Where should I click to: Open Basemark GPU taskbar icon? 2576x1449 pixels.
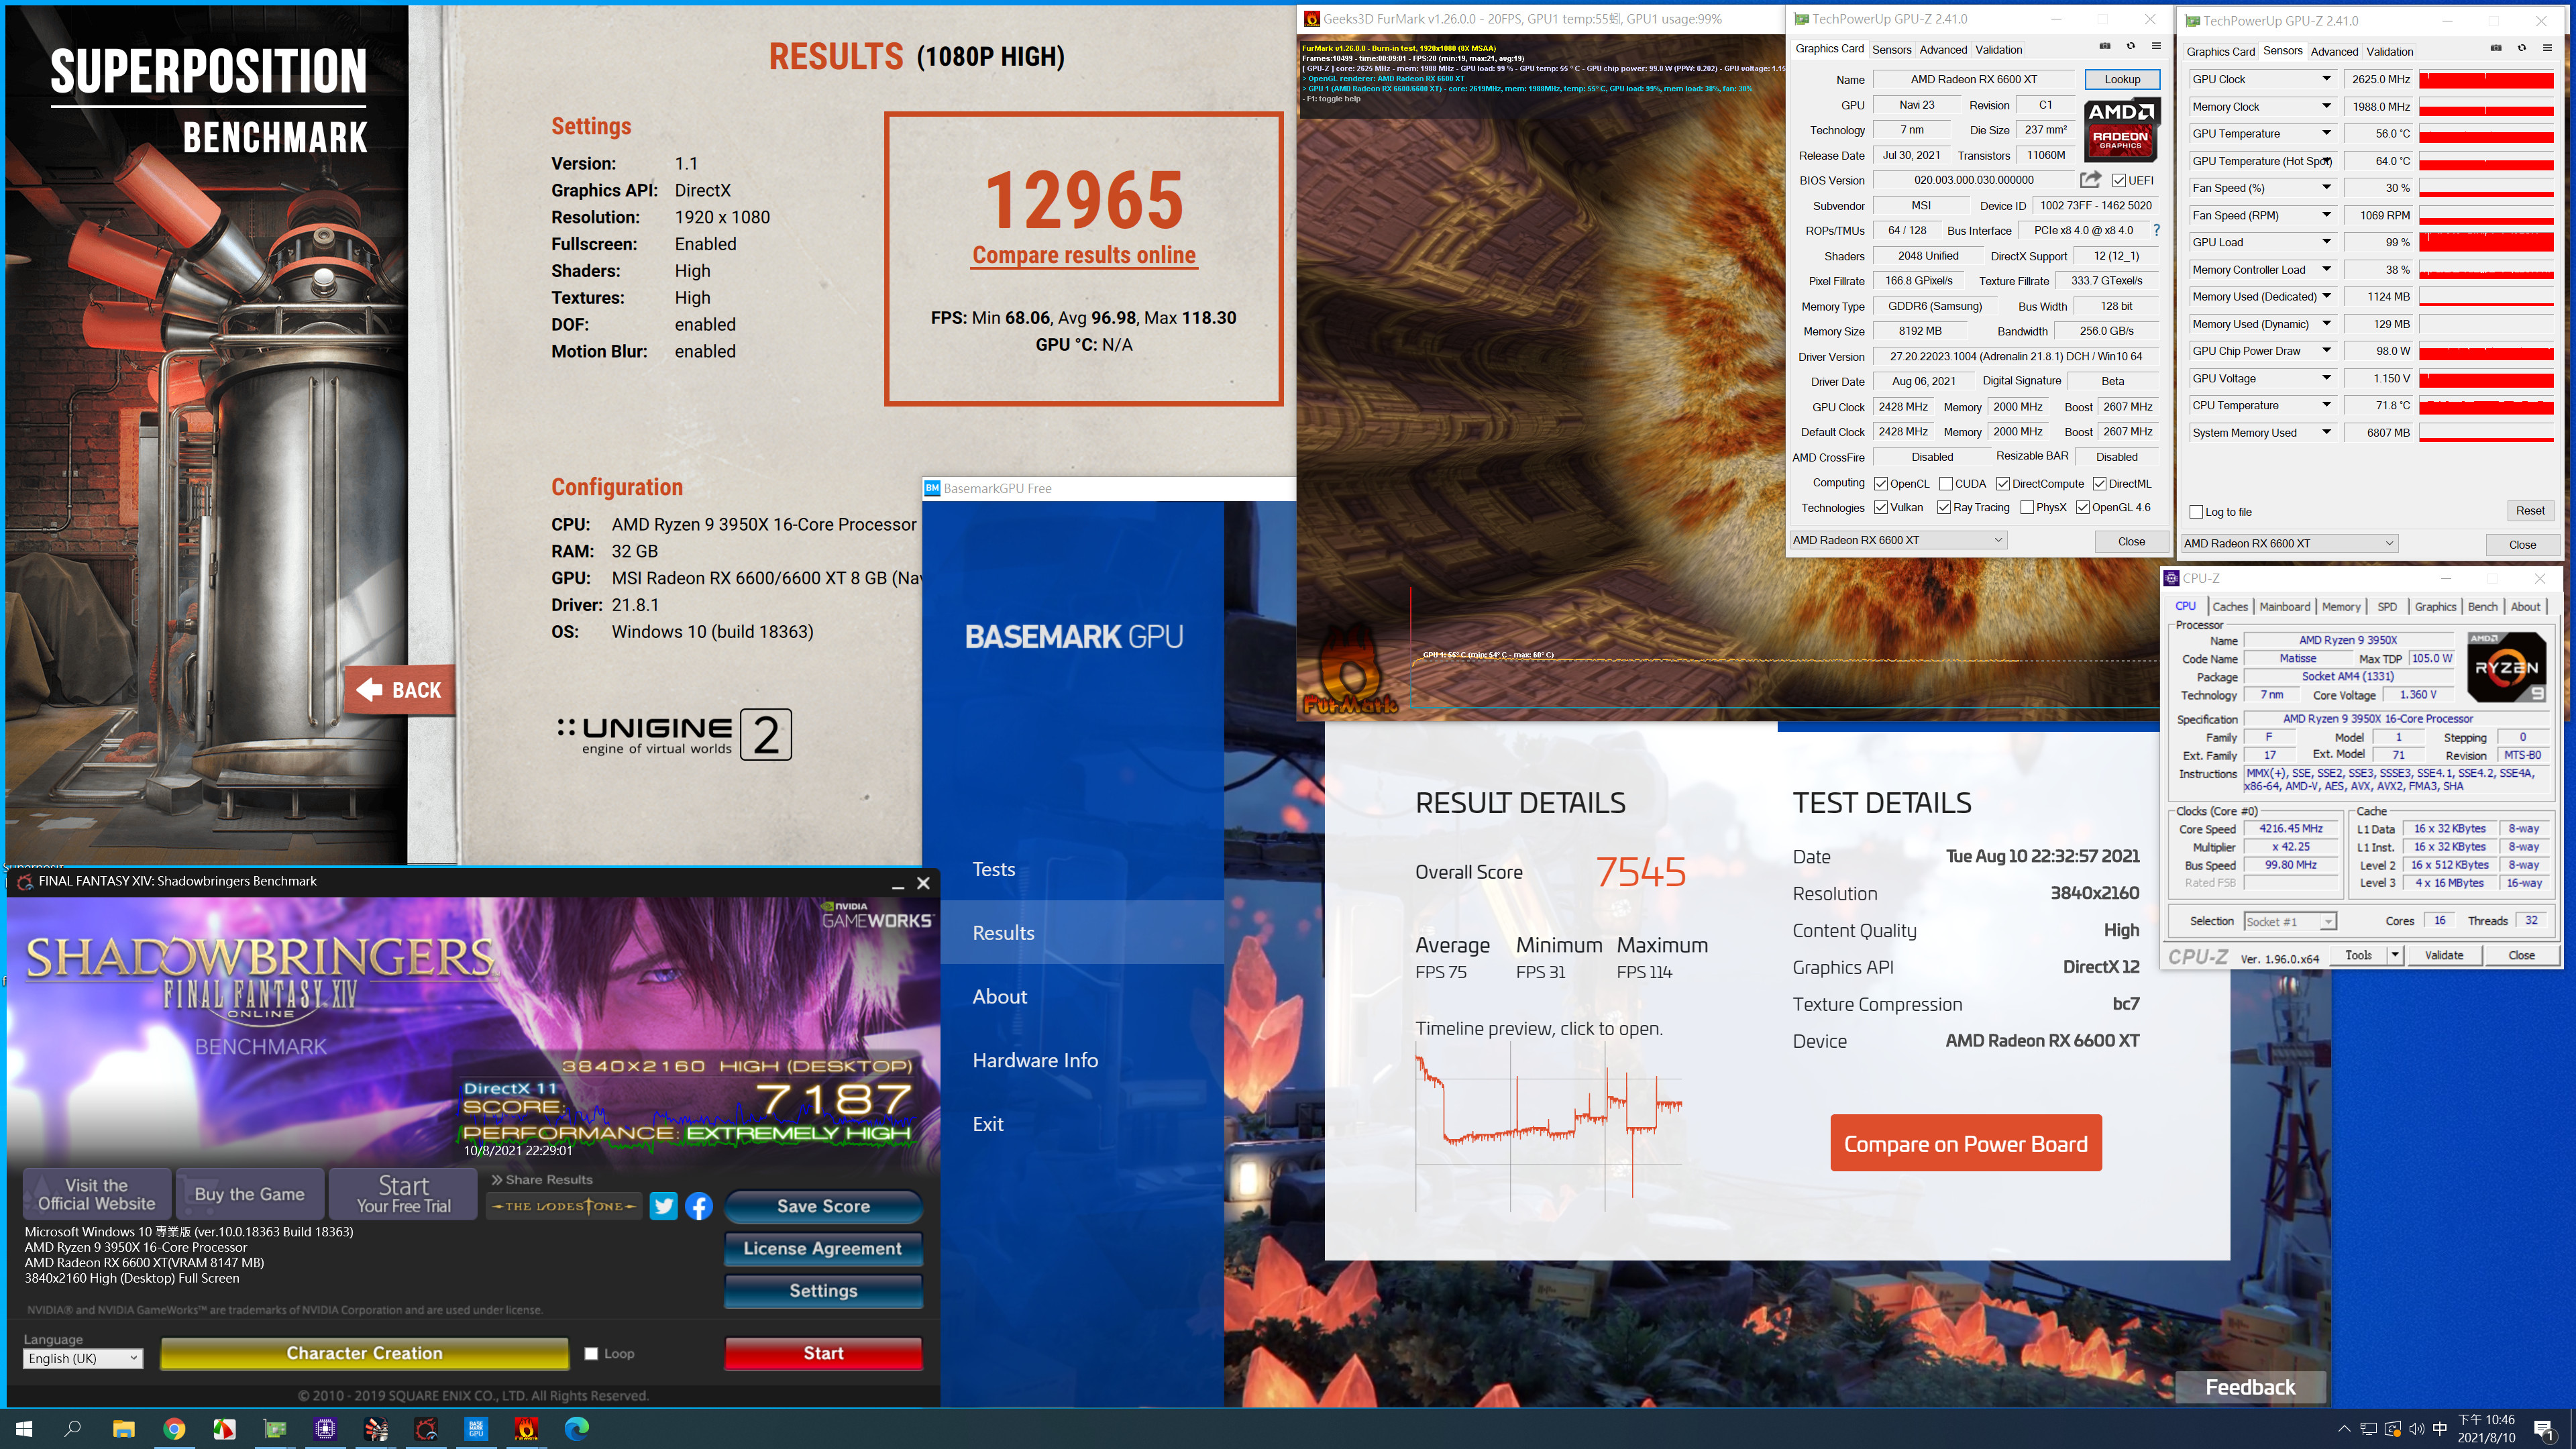476,1428
